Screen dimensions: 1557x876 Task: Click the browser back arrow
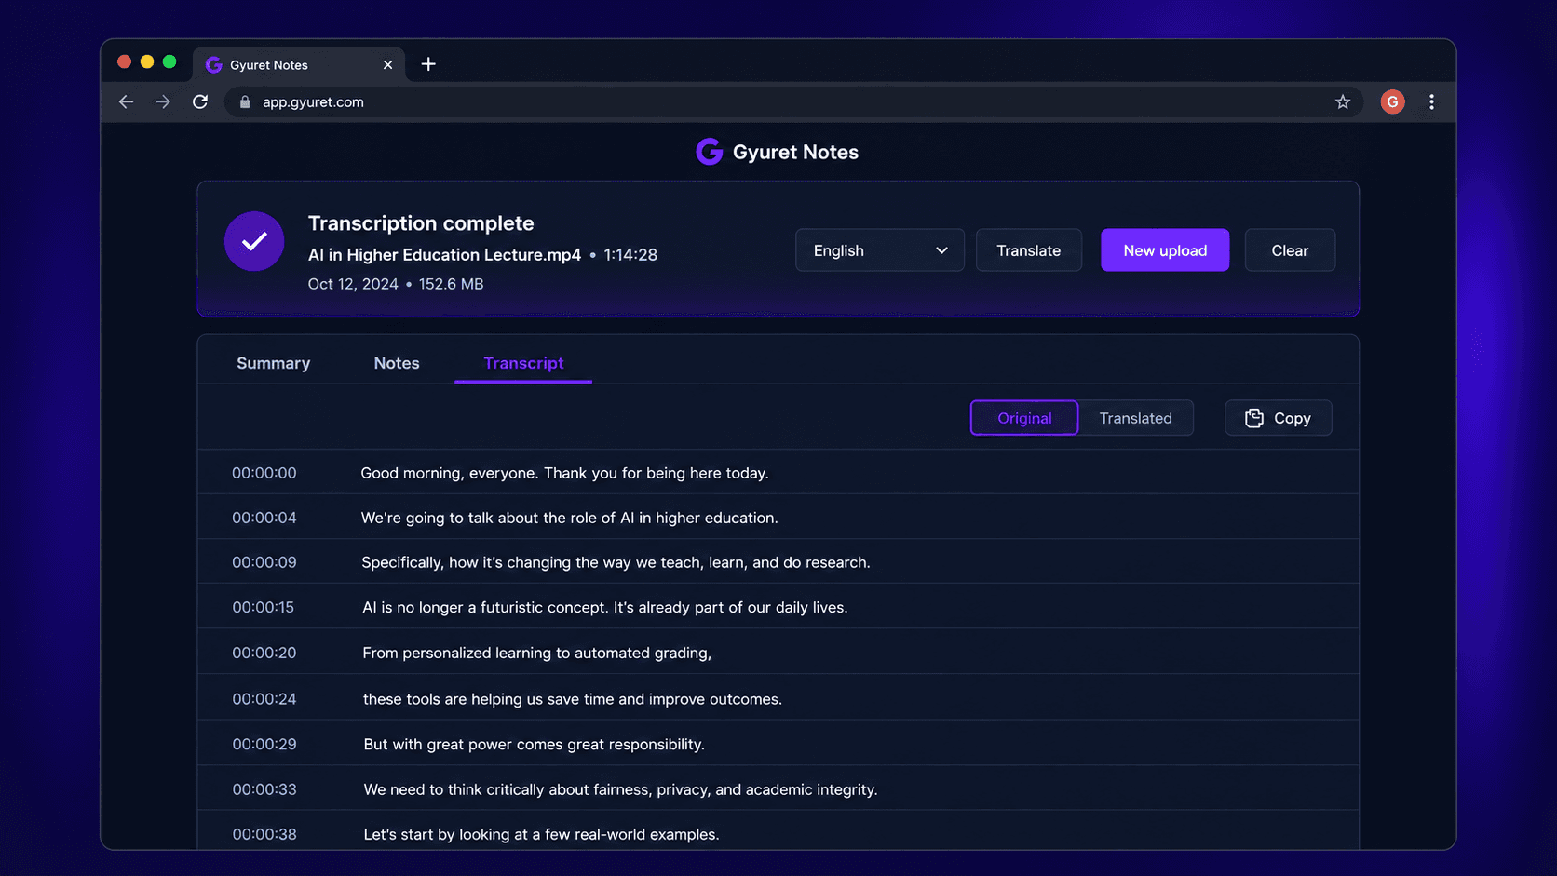click(x=126, y=102)
